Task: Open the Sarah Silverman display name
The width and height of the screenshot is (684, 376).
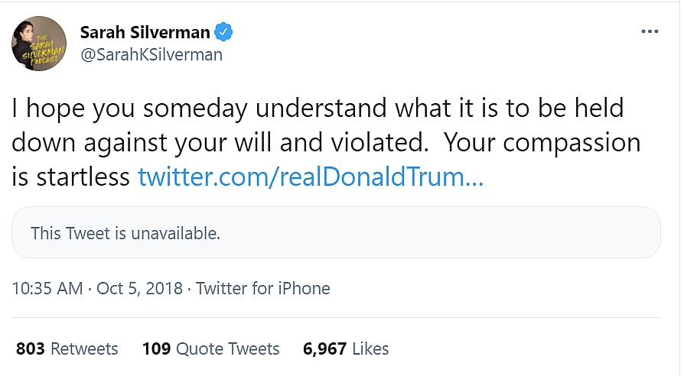Action: 145,33
